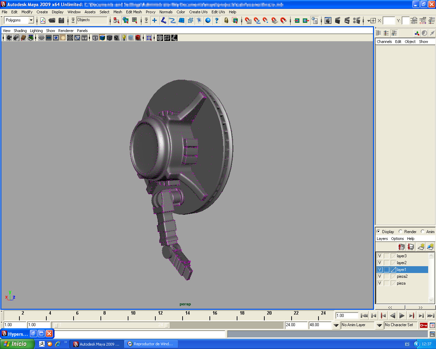Viewport: 436px width, 349px height.
Task: Expand the No Character Set dropdown arrow
Action: pyautogui.click(x=379, y=325)
